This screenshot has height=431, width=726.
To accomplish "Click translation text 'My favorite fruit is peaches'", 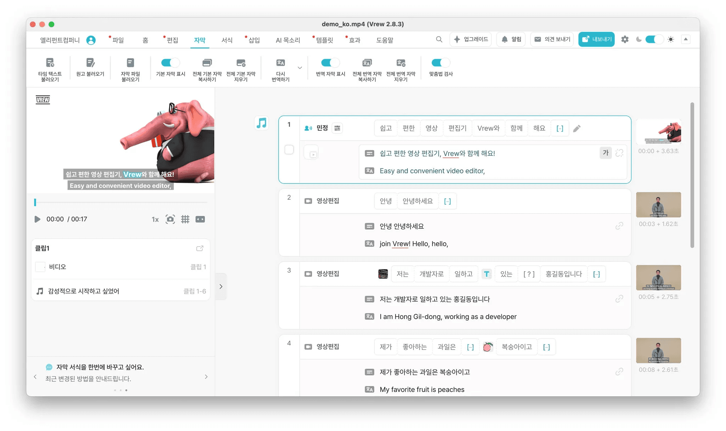I will (x=422, y=389).
